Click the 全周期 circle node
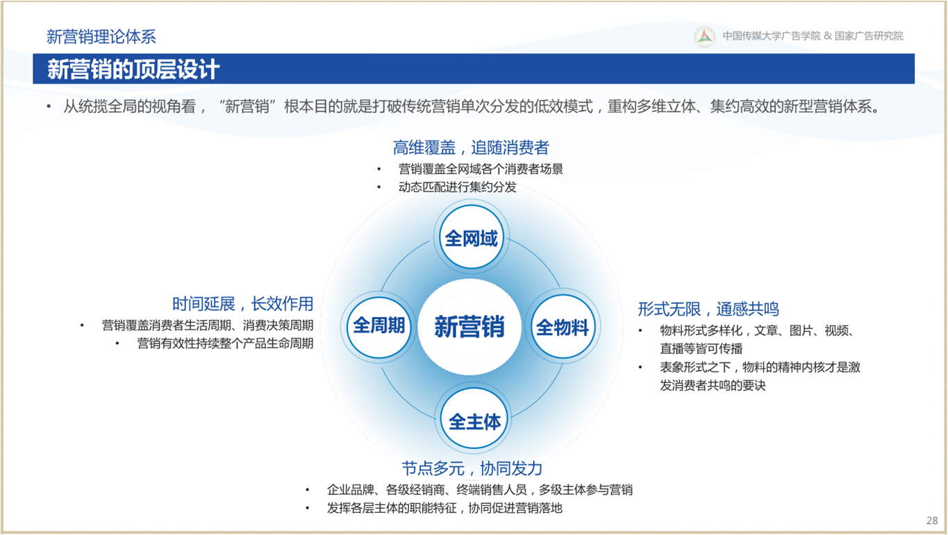This screenshot has width=948, height=535. pyautogui.click(x=379, y=325)
